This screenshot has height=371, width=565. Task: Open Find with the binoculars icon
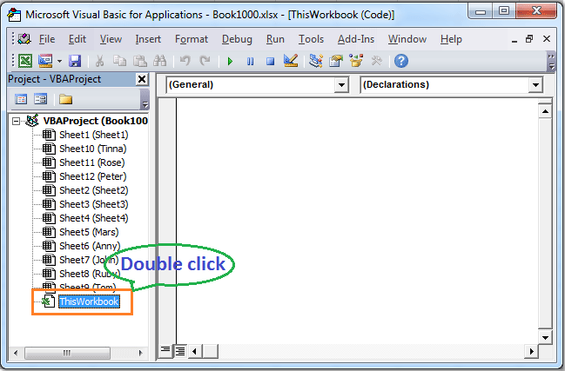click(159, 61)
